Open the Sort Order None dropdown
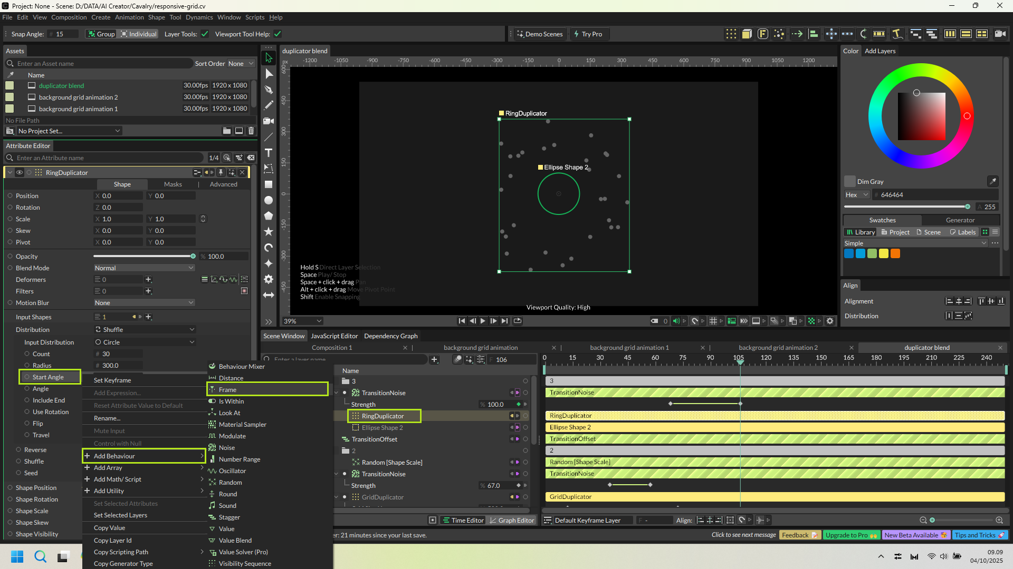The height and width of the screenshot is (569, 1013). click(x=241, y=64)
